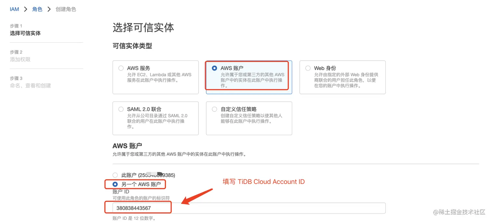Select the 另一个 AWS 账户 radio button
This screenshot has width=492, height=222.
click(x=115, y=184)
